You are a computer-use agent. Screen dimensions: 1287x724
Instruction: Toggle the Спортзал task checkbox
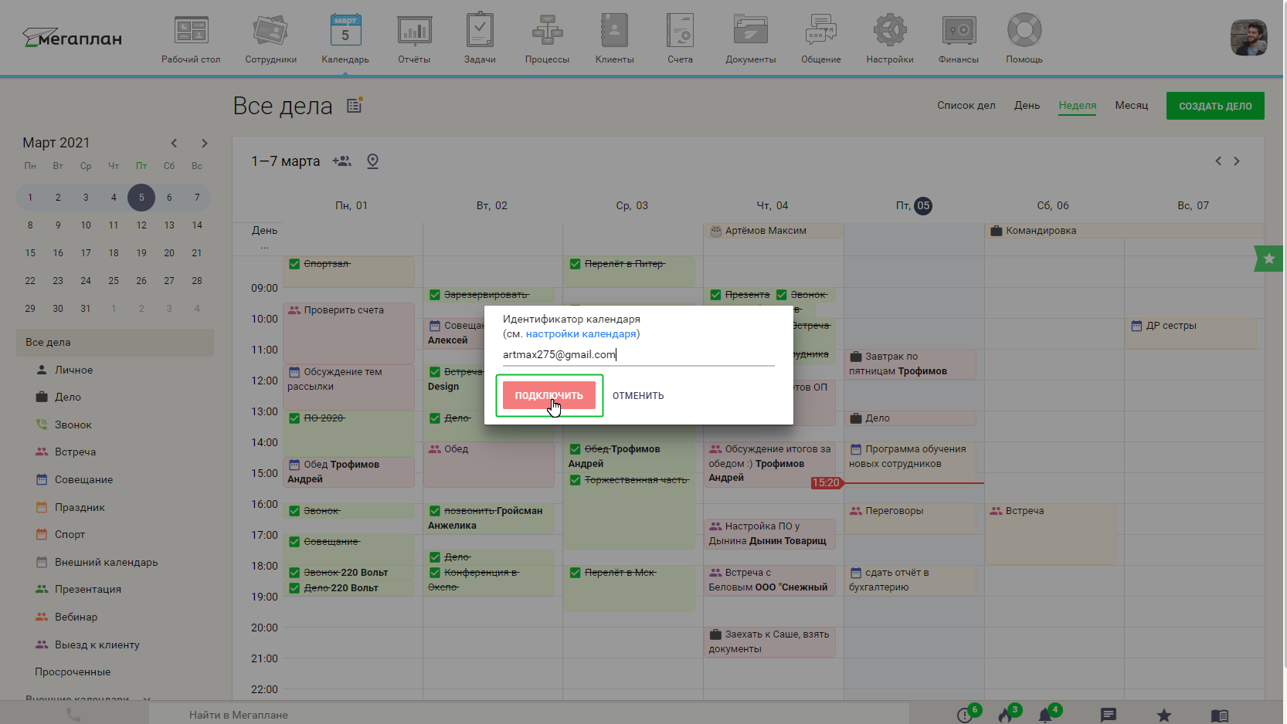click(x=294, y=264)
